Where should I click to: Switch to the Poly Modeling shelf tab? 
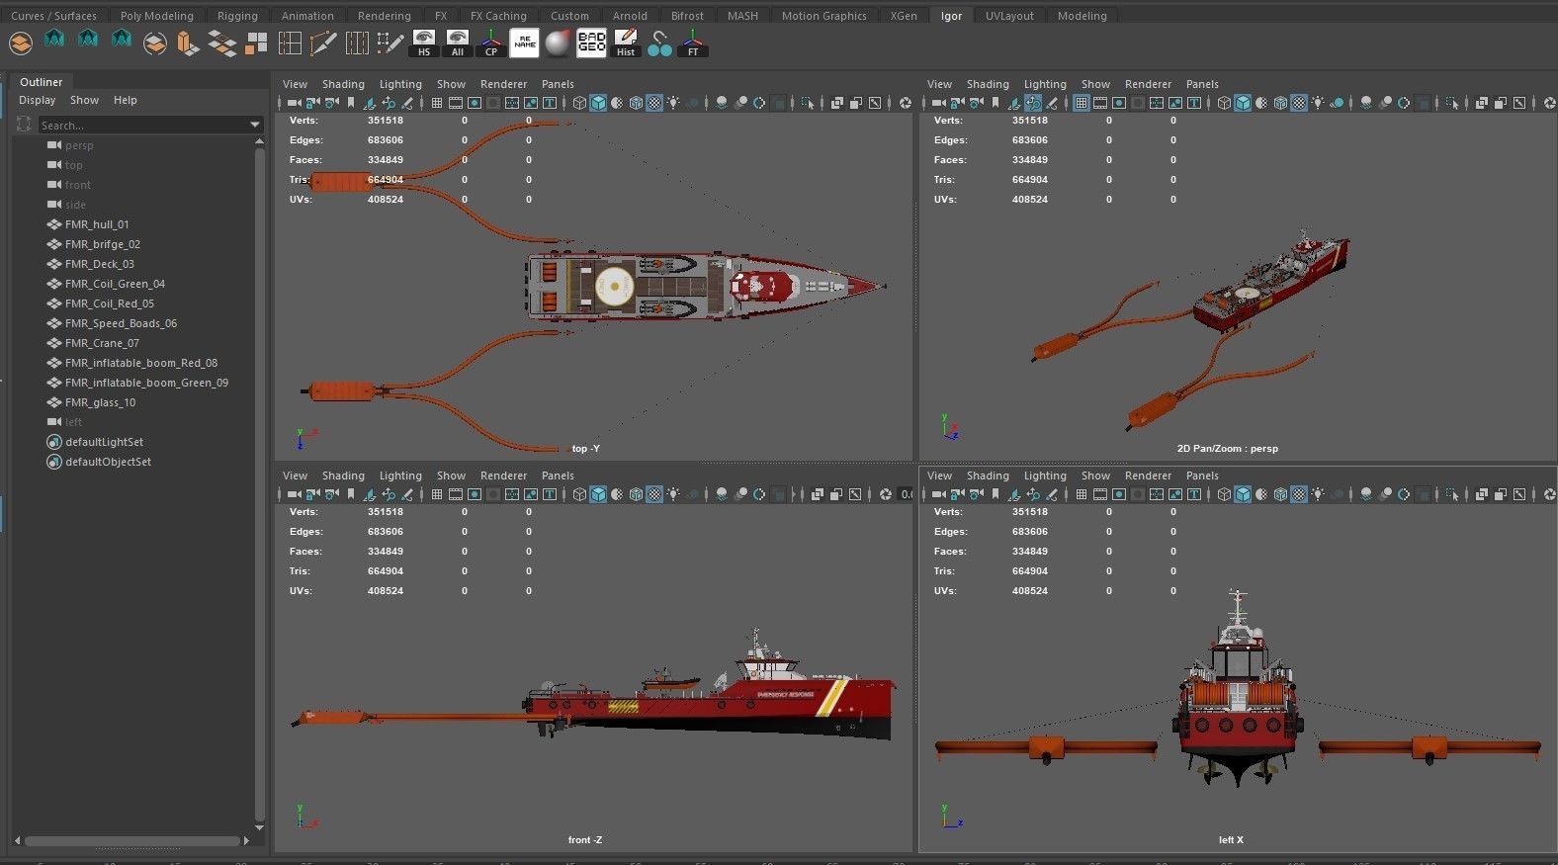pos(157,16)
